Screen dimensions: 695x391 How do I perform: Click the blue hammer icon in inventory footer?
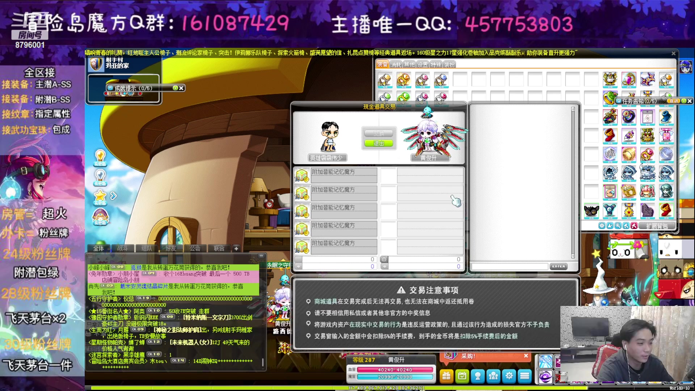coord(626,226)
